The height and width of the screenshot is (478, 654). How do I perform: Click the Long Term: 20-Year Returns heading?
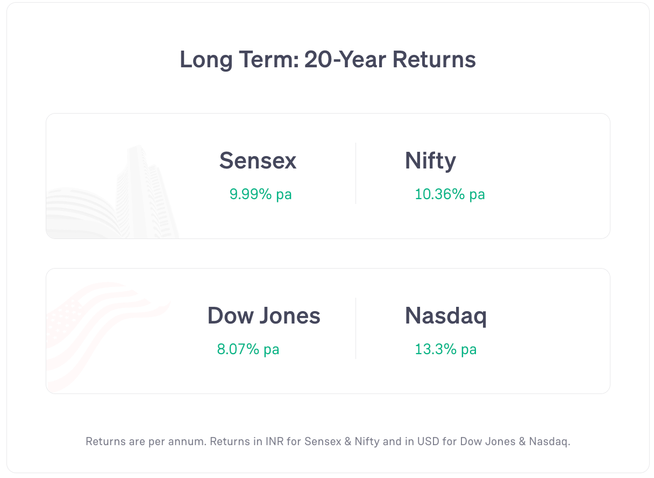point(328,59)
